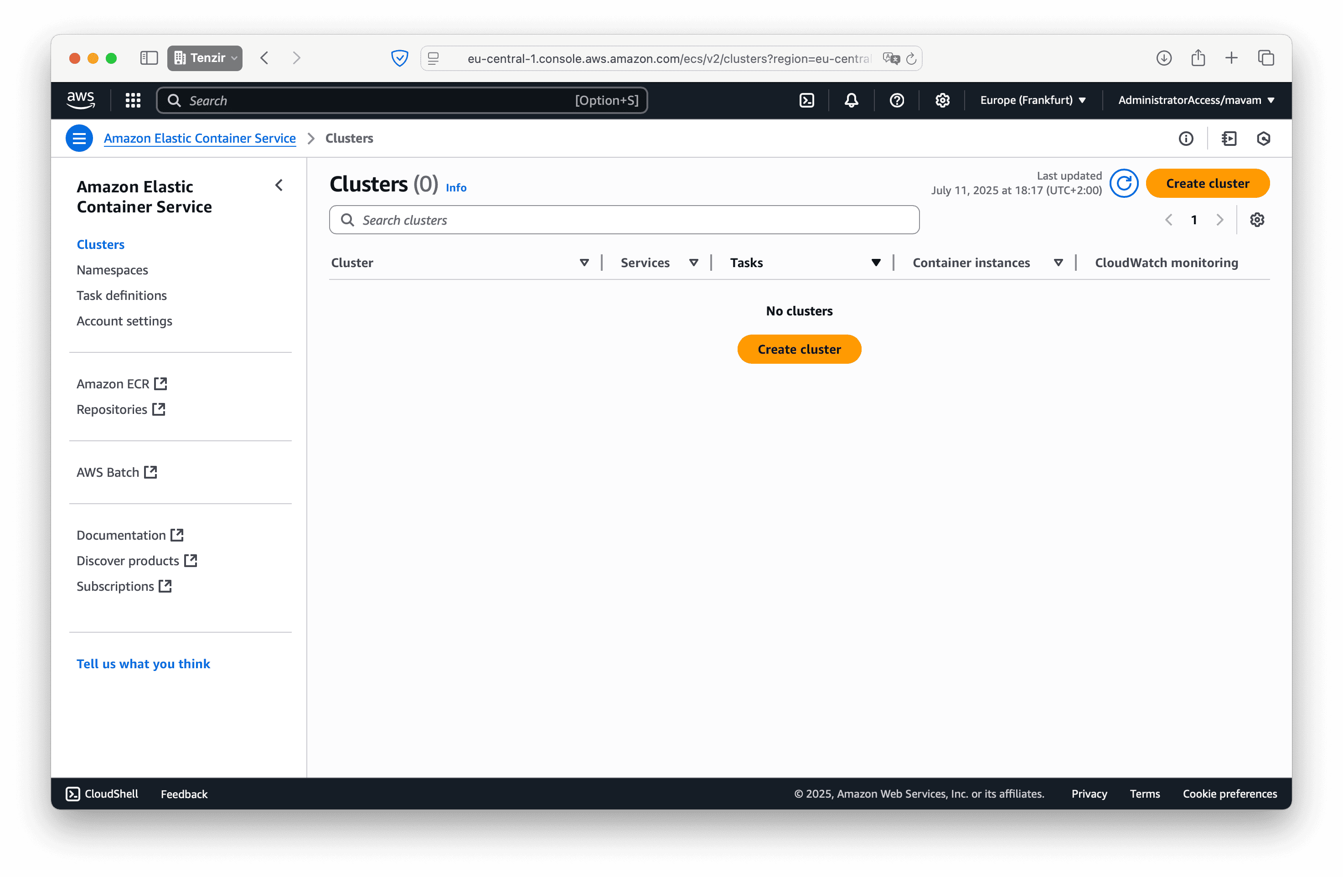Launch CloudShell via the terminal icon
Image resolution: width=1343 pixels, height=877 pixels.
click(806, 100)
